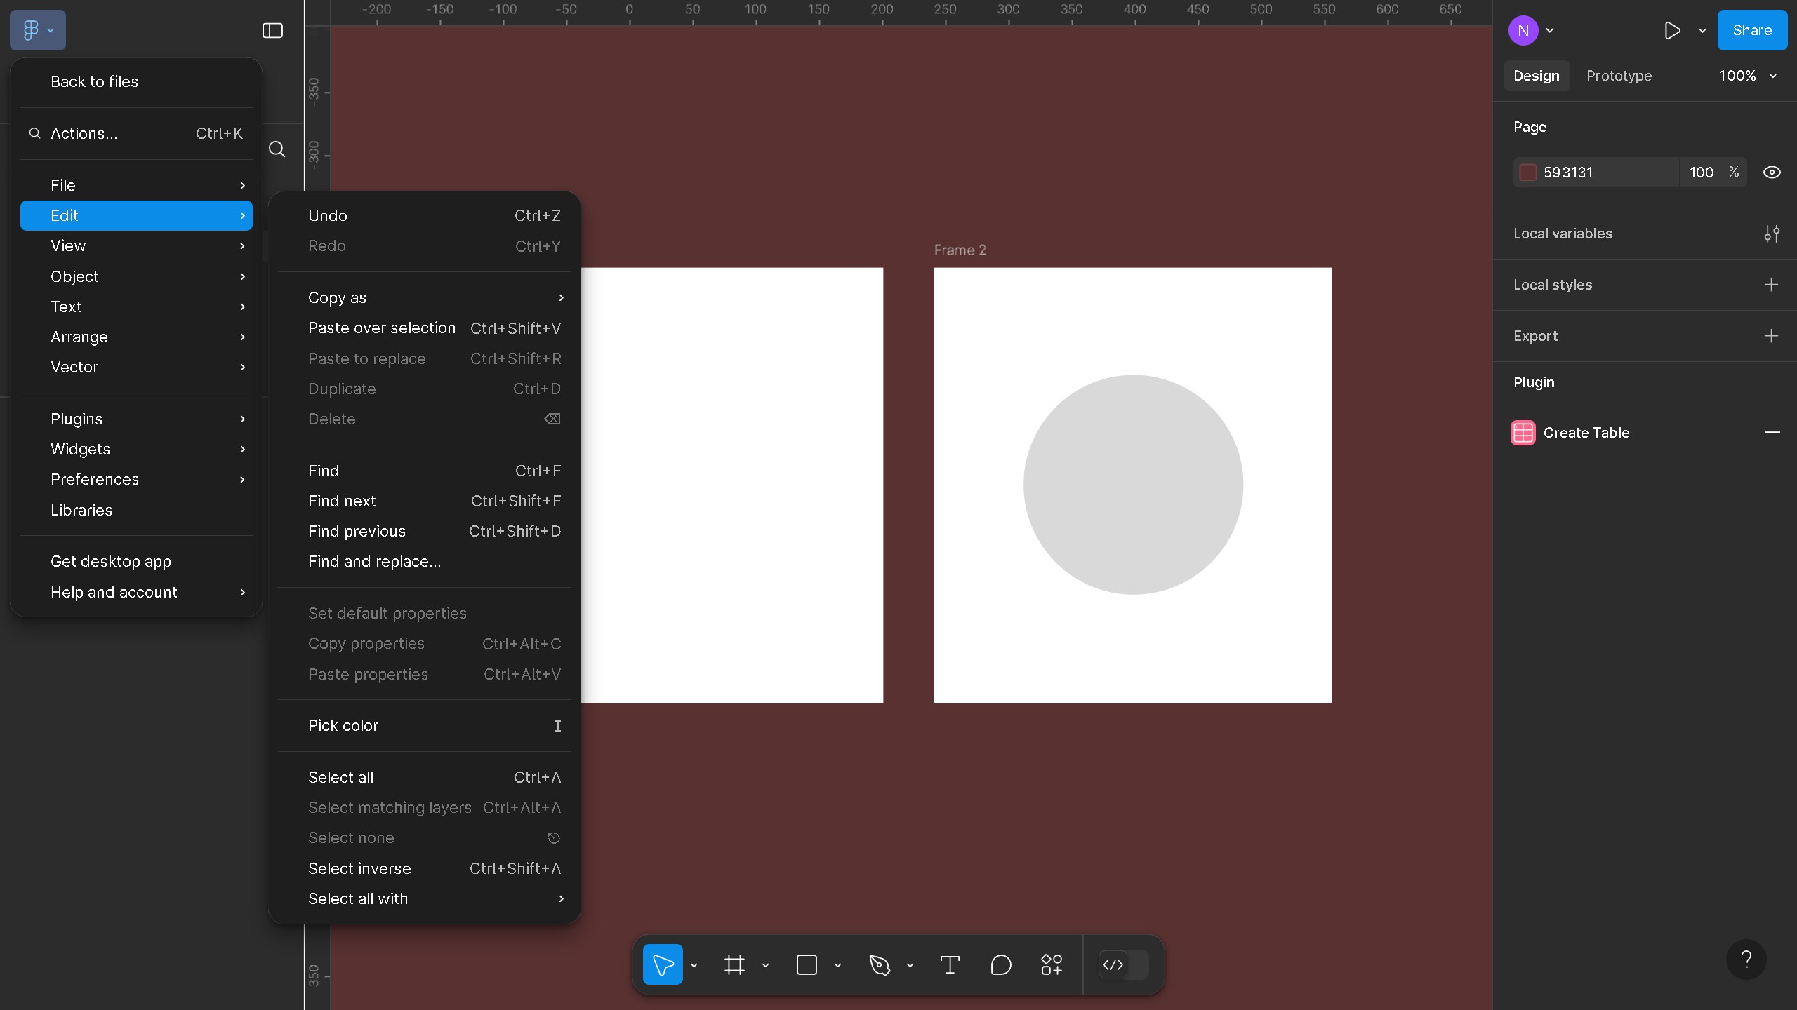1797x1010 pixels.
Task: Open the 100% zoom dropdown
Action: click(x=1747, y=76)
